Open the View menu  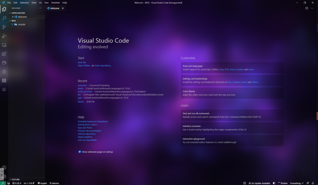[x=34, y=3]
